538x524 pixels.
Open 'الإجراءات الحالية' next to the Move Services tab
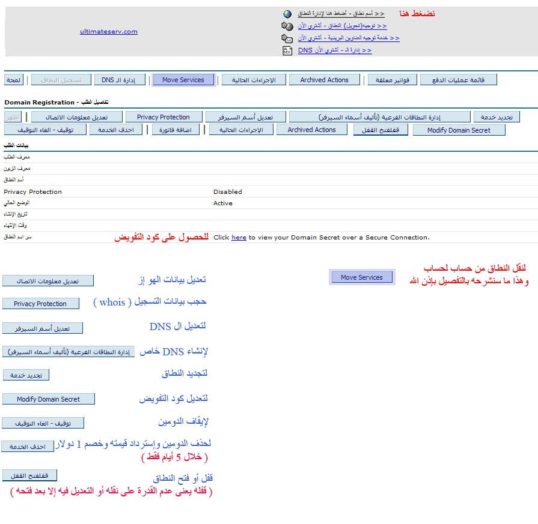(254, 80)
